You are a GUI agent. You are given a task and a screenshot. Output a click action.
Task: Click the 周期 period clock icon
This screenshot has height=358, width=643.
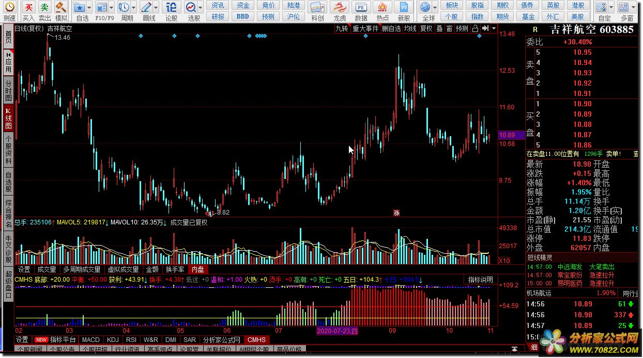pos(124,7)
